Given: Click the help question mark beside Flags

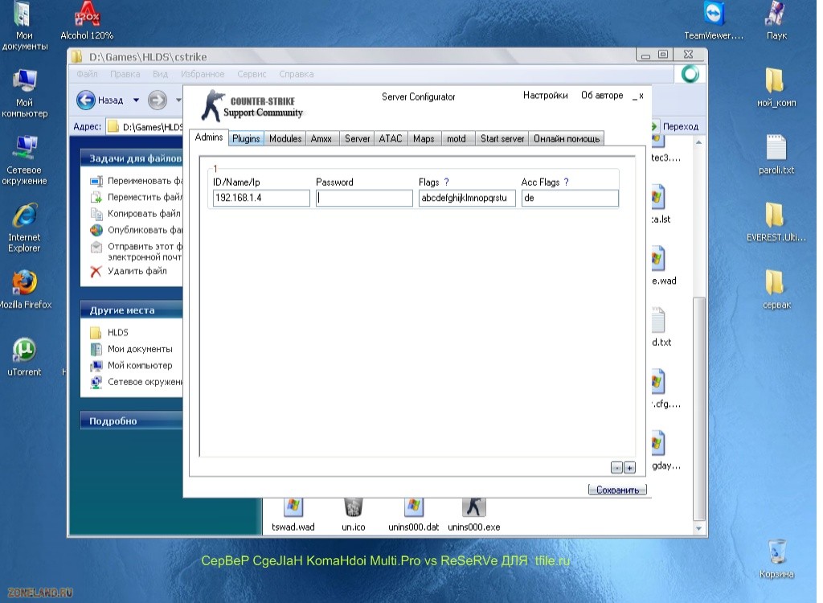Looking at the screenshot, I should (x=446, y=182).
